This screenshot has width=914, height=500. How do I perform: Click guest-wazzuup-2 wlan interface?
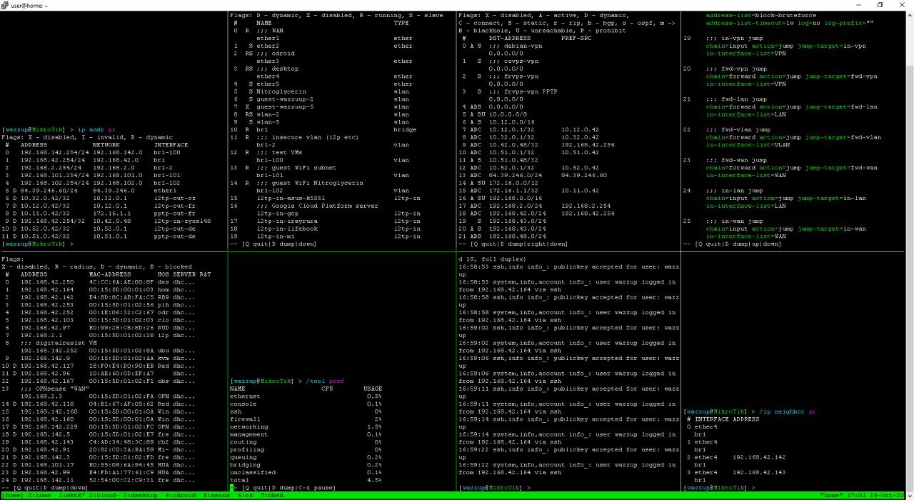(x=285, y=99)
